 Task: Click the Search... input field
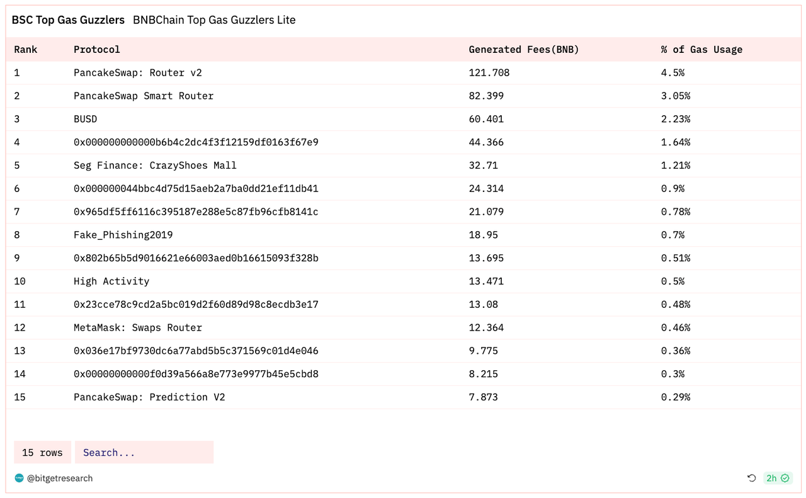click(144, 452)
